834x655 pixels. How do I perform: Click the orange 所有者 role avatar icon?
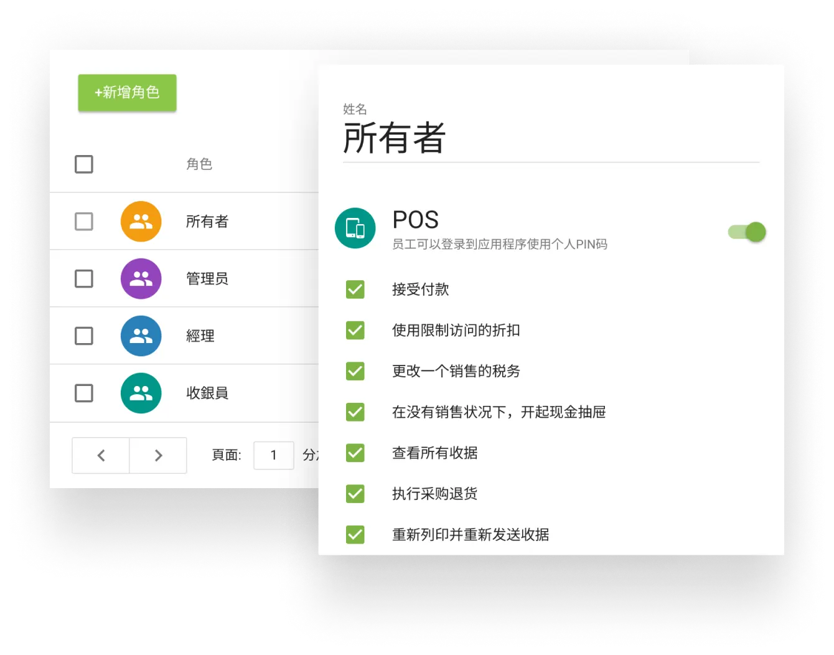coord(141,222)
